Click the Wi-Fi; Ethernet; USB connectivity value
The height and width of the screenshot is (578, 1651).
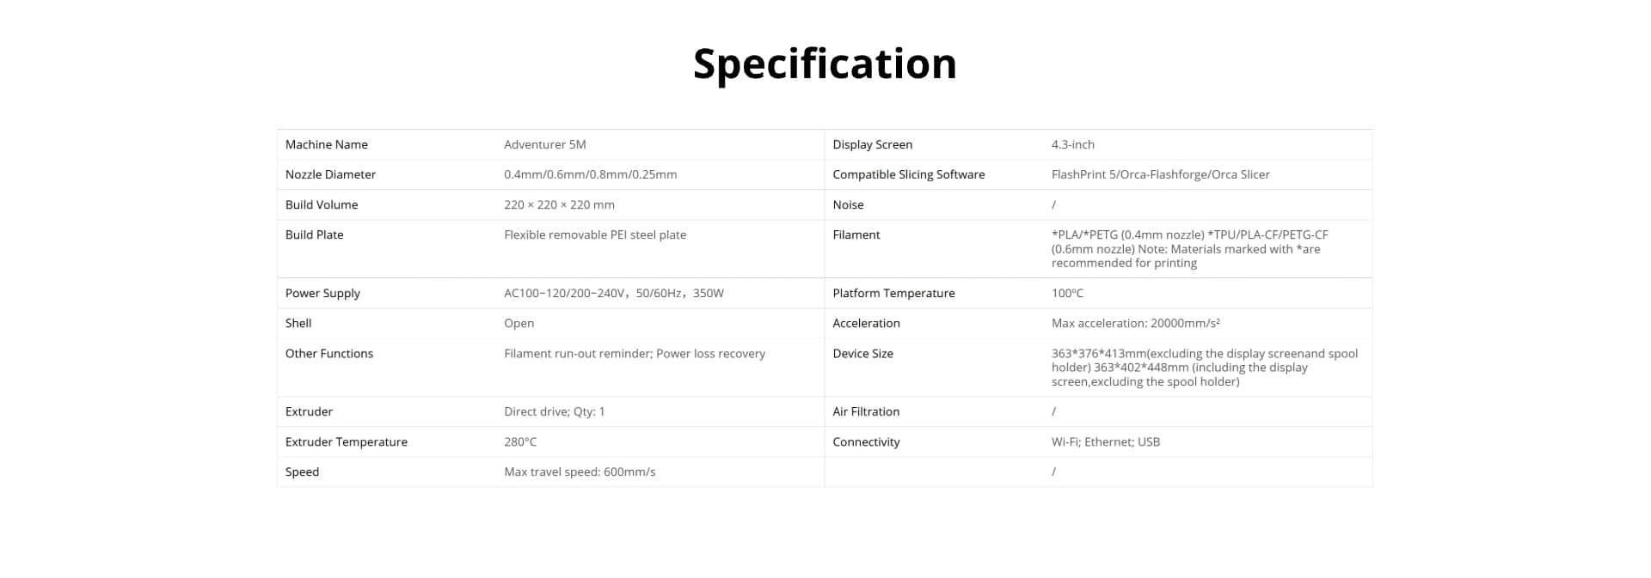pos(1105,441)
